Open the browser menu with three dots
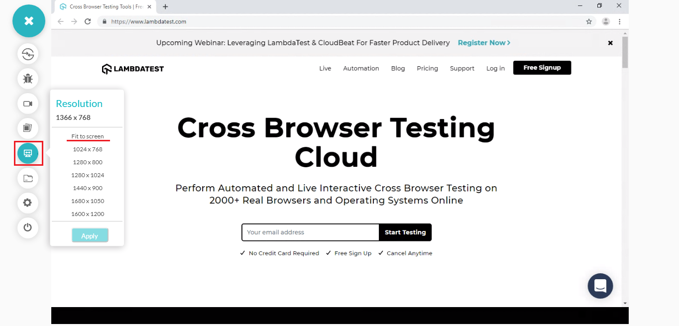 [x=620, y=21]
